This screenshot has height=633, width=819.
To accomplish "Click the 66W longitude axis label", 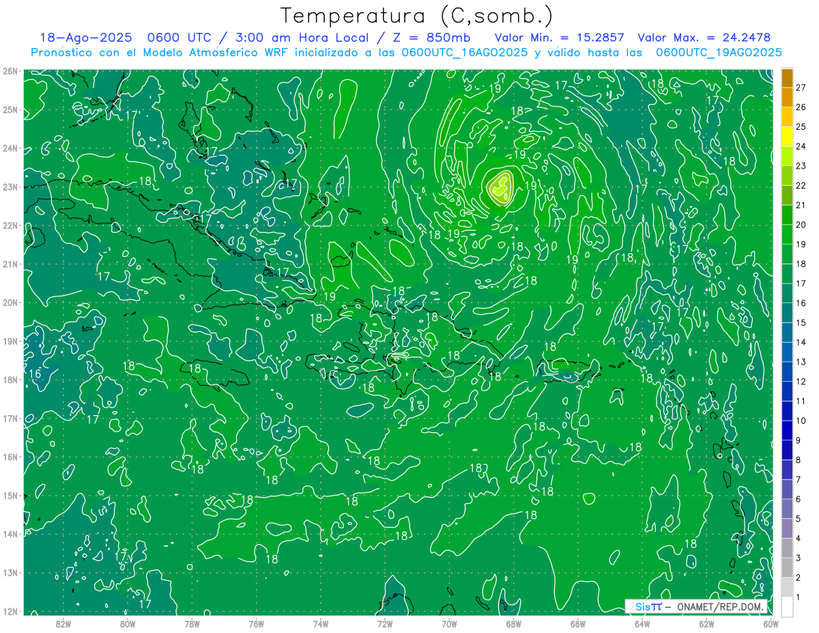I will coord(578,623).
